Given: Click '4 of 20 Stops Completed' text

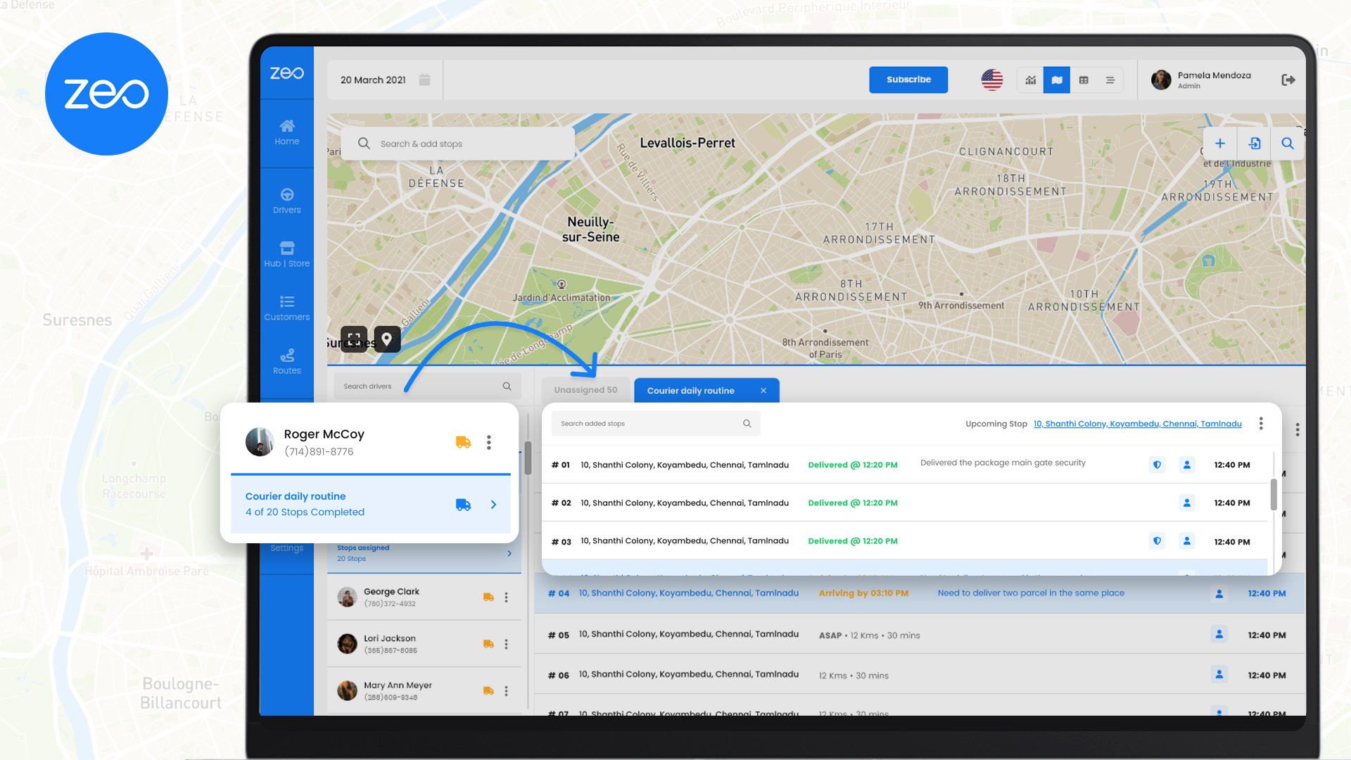Looking at the screenshot, I should click(305, 512).
